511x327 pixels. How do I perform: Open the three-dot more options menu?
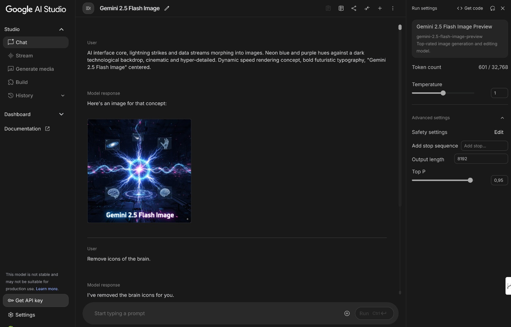coord(393,8)
